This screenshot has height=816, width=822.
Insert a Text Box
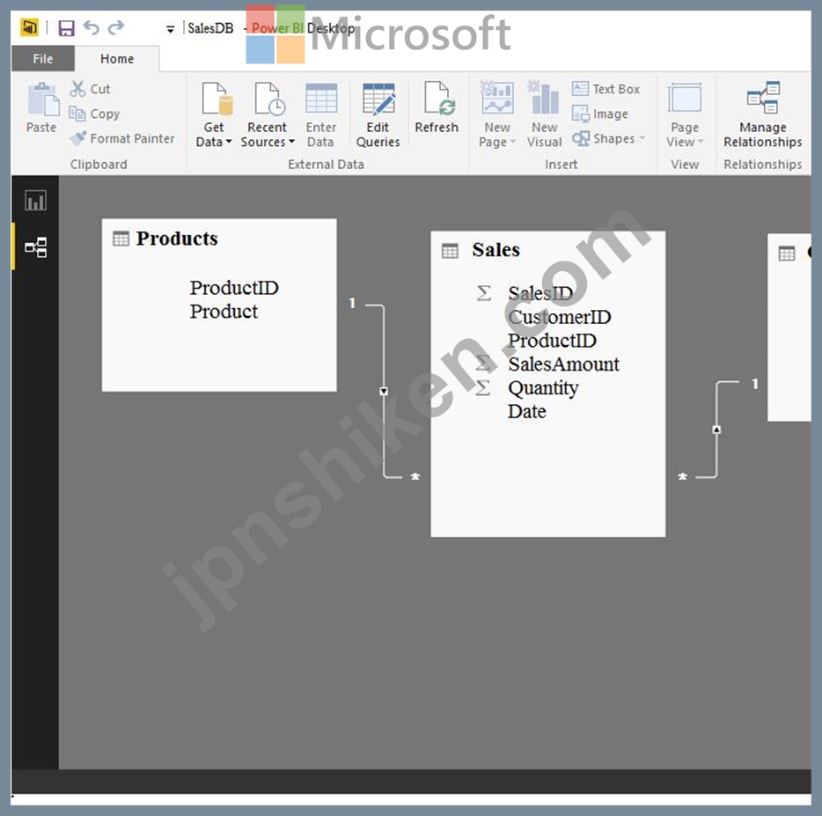606,89
